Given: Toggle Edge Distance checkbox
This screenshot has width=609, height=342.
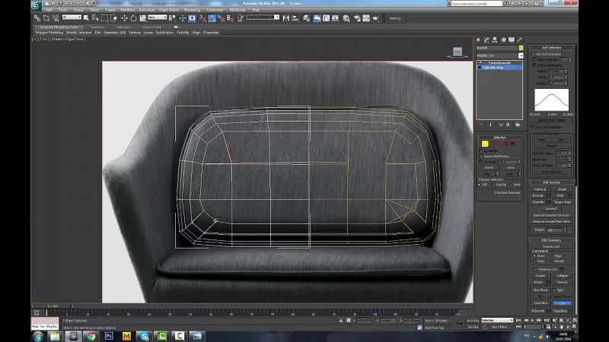Looking at the screenshot, I should pyautogui.click(x=534, y=59).
